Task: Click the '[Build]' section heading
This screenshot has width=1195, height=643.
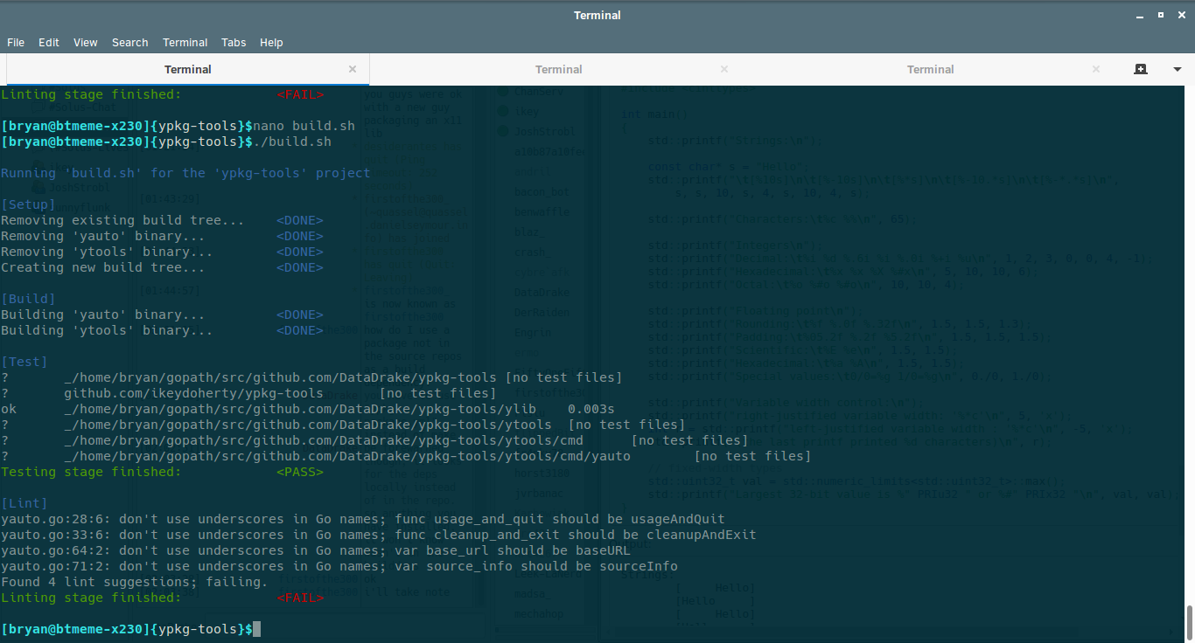Action: 28,299
